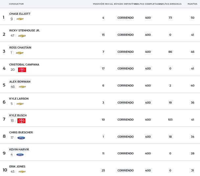Sort by the Estado Definitivo column header
The height and width of the screenshot is (176, 200).
tap(125, 4)
